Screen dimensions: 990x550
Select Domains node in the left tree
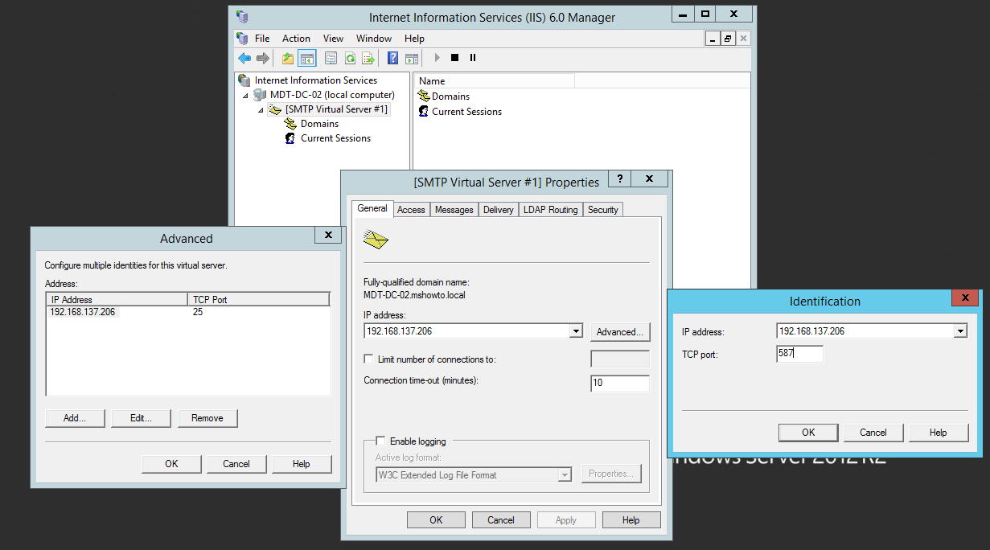tap(319, 124)
